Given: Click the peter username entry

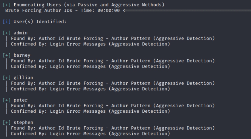Looking at the screenshot, I should (x=21, y=100).
